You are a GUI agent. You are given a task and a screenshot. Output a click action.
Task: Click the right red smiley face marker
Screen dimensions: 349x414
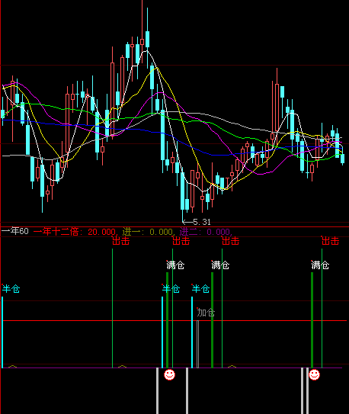[314, 374]
